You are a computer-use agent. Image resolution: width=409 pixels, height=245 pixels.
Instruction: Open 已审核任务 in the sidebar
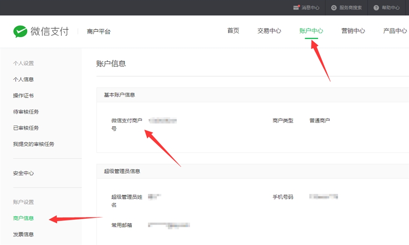26,128
